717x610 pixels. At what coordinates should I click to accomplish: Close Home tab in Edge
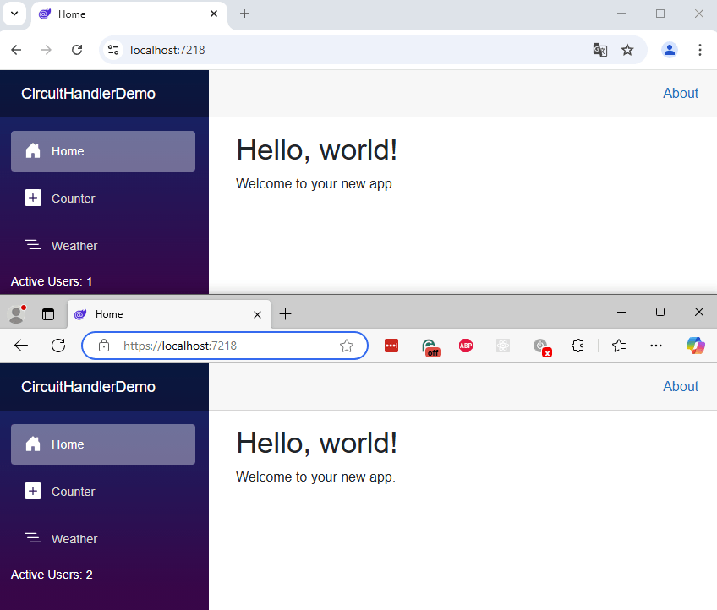click(x=257, y=314)
